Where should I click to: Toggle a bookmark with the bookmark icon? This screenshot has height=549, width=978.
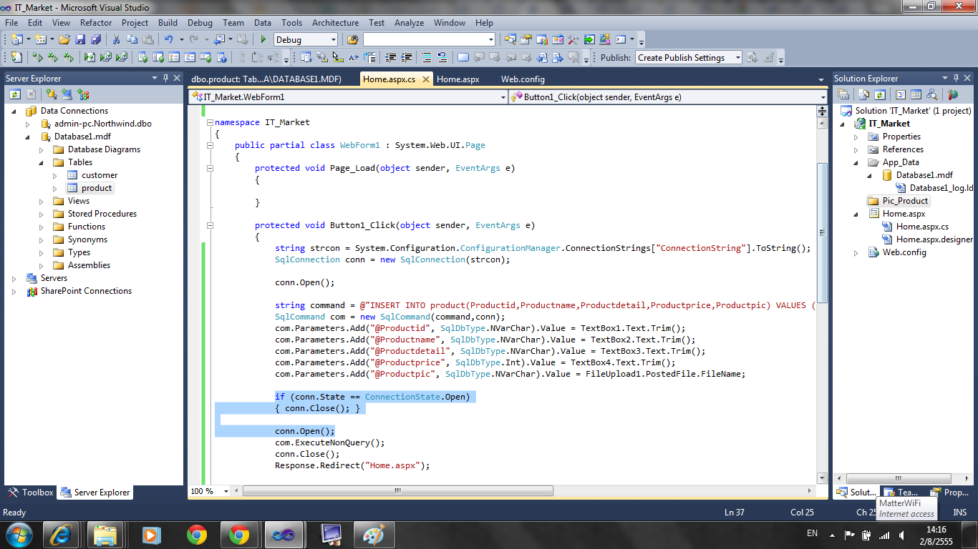pyautogui.click(x=463, y=57)
